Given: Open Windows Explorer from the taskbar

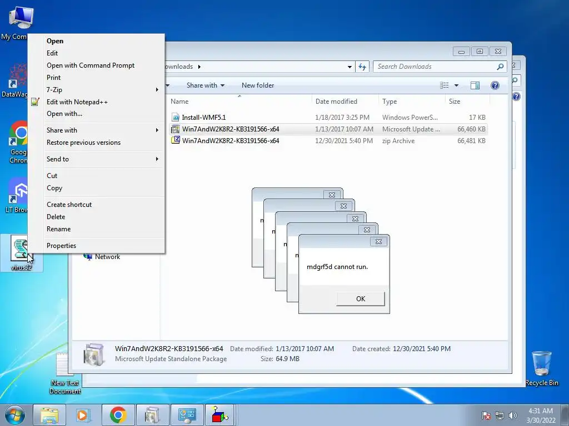Looking at the screenshot, I should tap(49, 415).
